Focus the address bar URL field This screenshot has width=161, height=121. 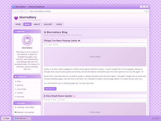(86, 11)
